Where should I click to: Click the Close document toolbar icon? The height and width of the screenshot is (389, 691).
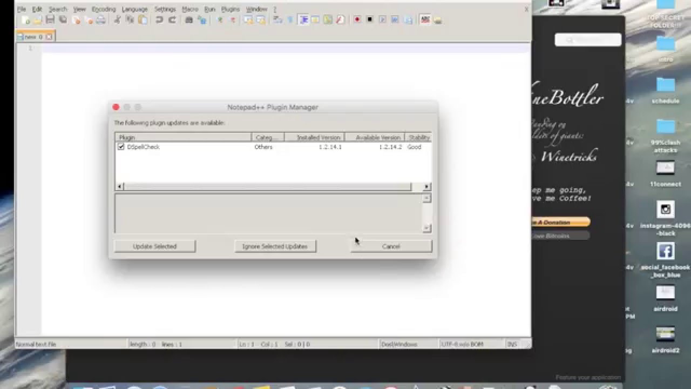coord(76,20)
